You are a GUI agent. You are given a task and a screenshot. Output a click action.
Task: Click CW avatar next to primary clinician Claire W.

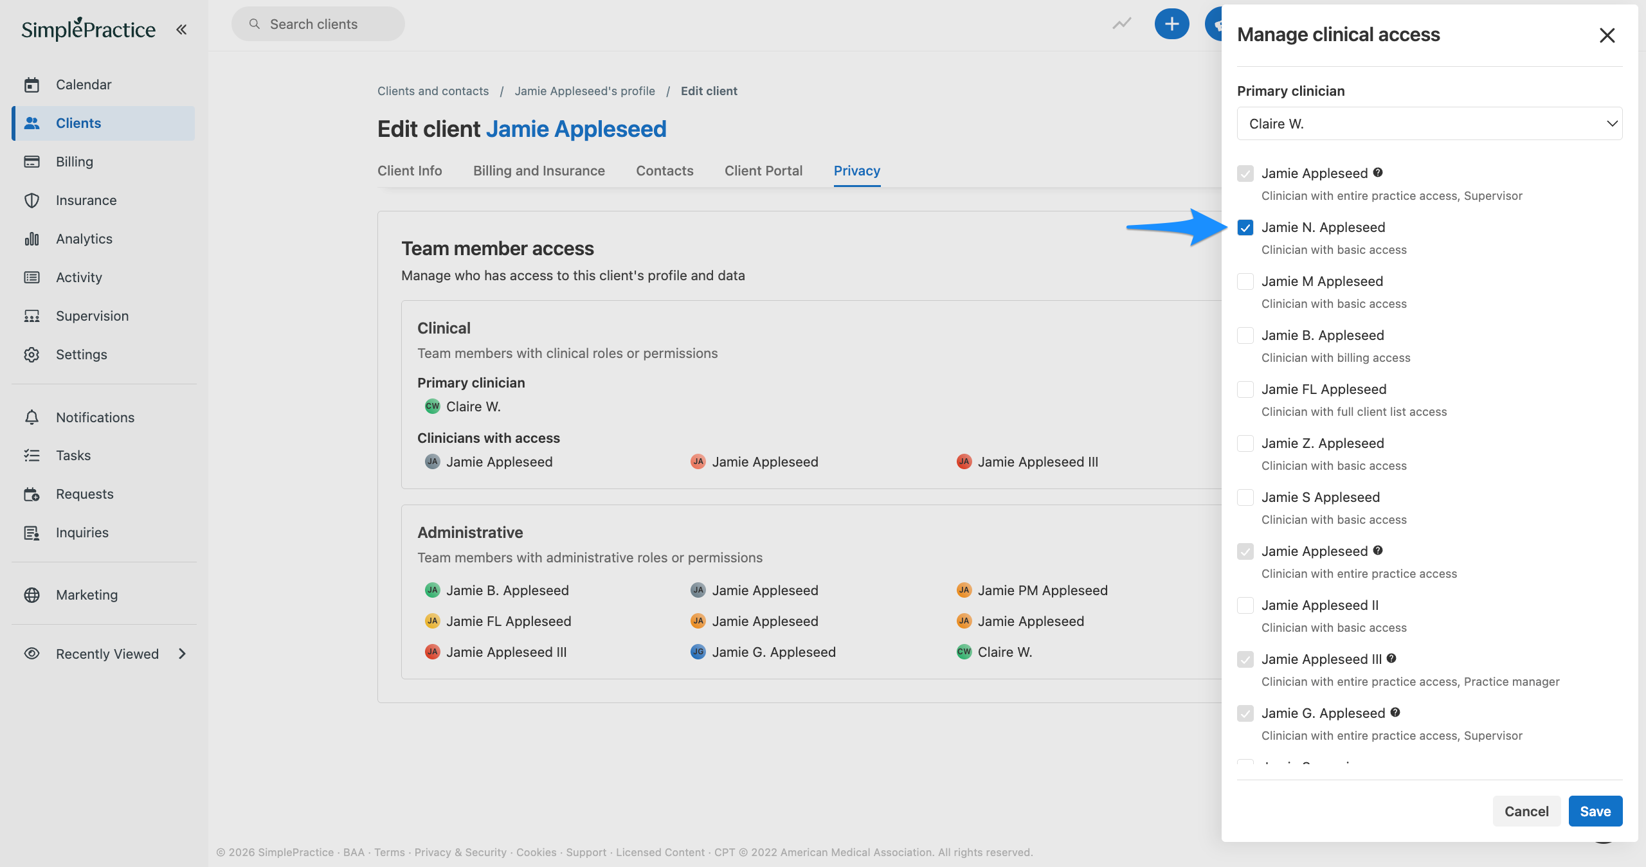[x=432, y=406]
